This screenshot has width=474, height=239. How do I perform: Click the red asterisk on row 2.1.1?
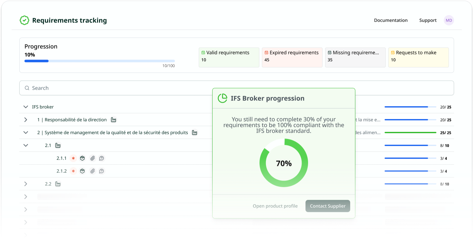coord(73,158)
